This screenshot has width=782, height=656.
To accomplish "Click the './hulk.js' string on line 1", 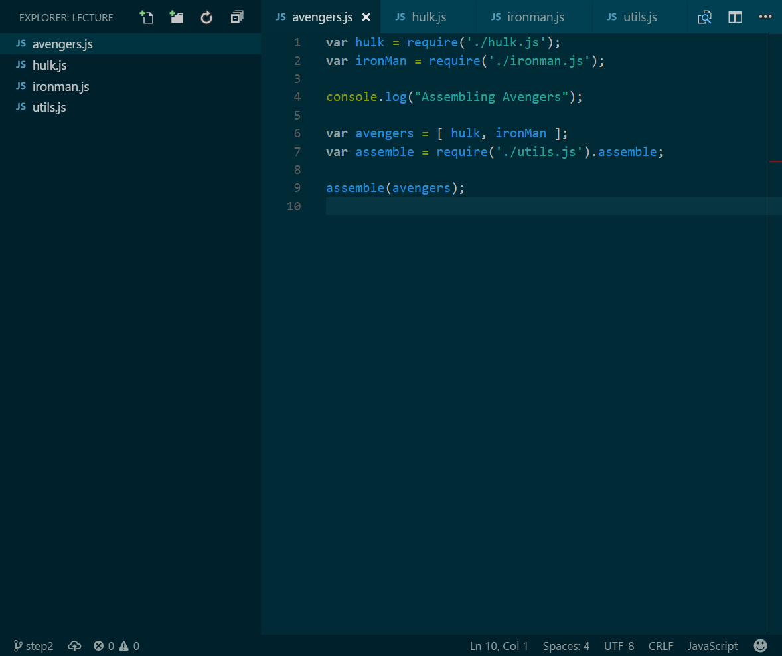I will (x=507, y=42).
